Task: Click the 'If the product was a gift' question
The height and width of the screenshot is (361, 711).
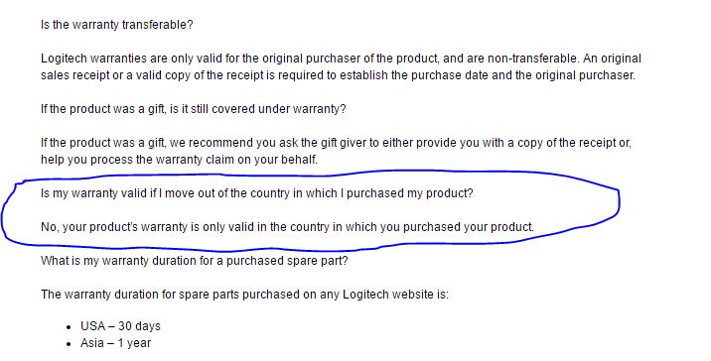Action: click(x=194, y=109)
